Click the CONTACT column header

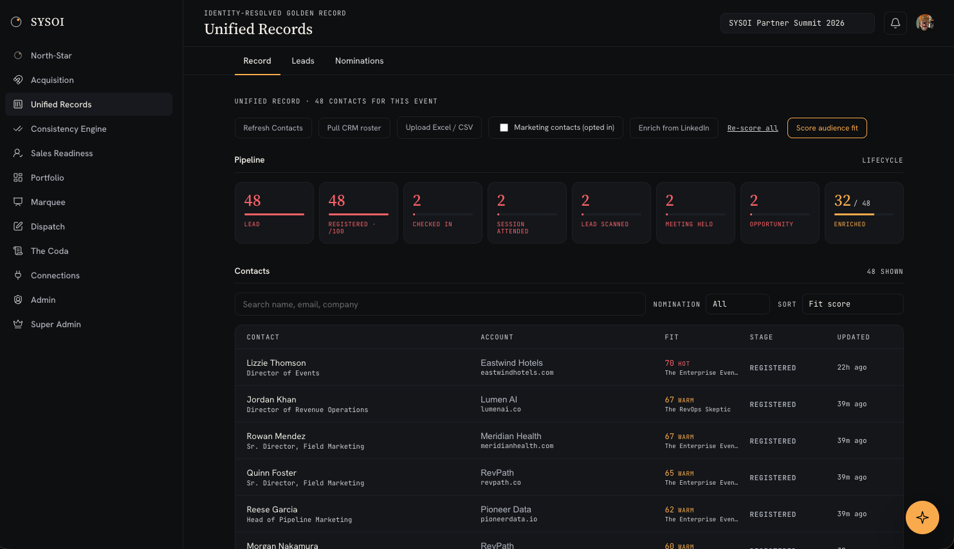tap(262, 337)
